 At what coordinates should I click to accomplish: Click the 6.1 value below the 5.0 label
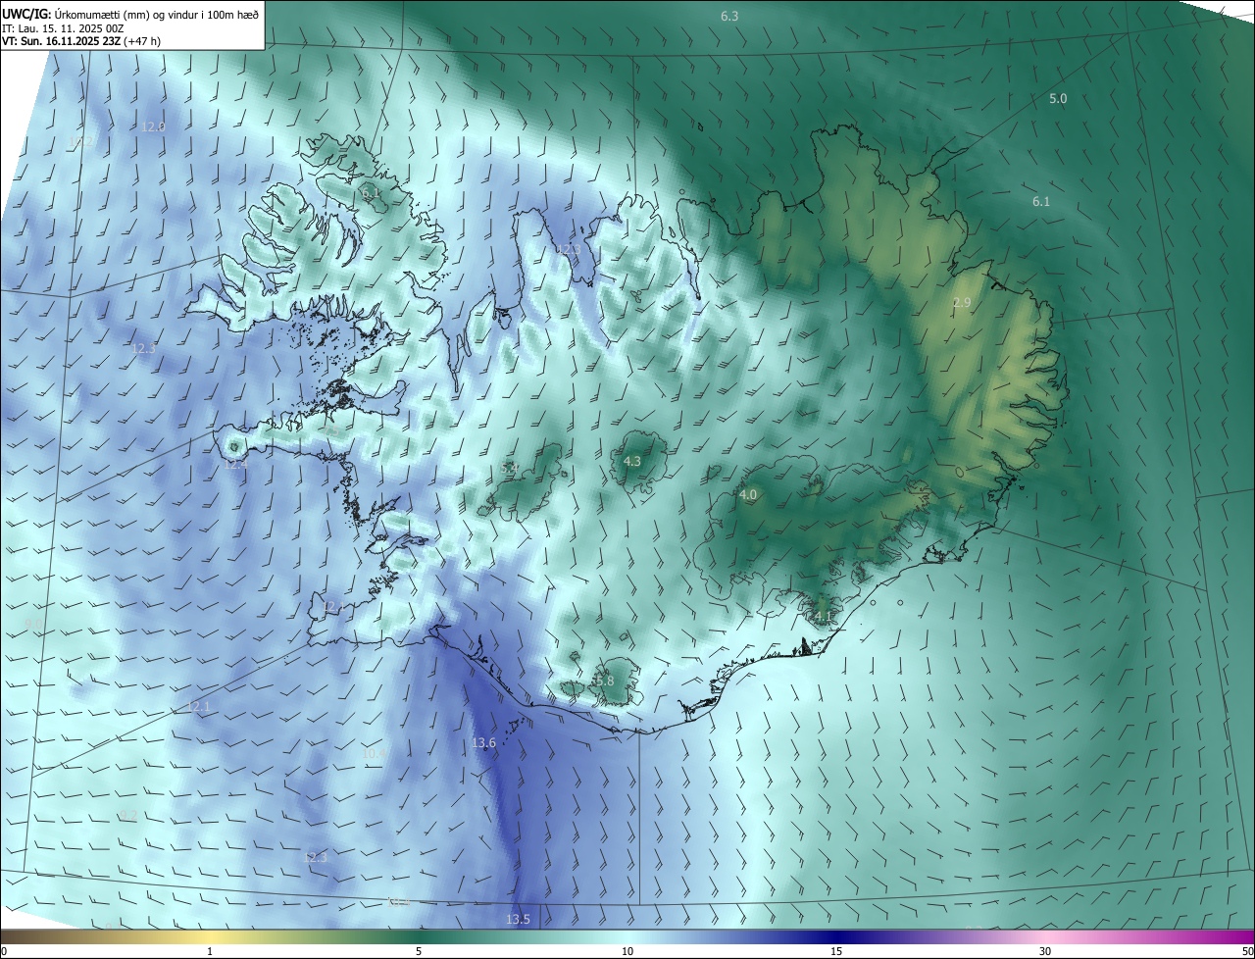click(x=1041, y=201)
